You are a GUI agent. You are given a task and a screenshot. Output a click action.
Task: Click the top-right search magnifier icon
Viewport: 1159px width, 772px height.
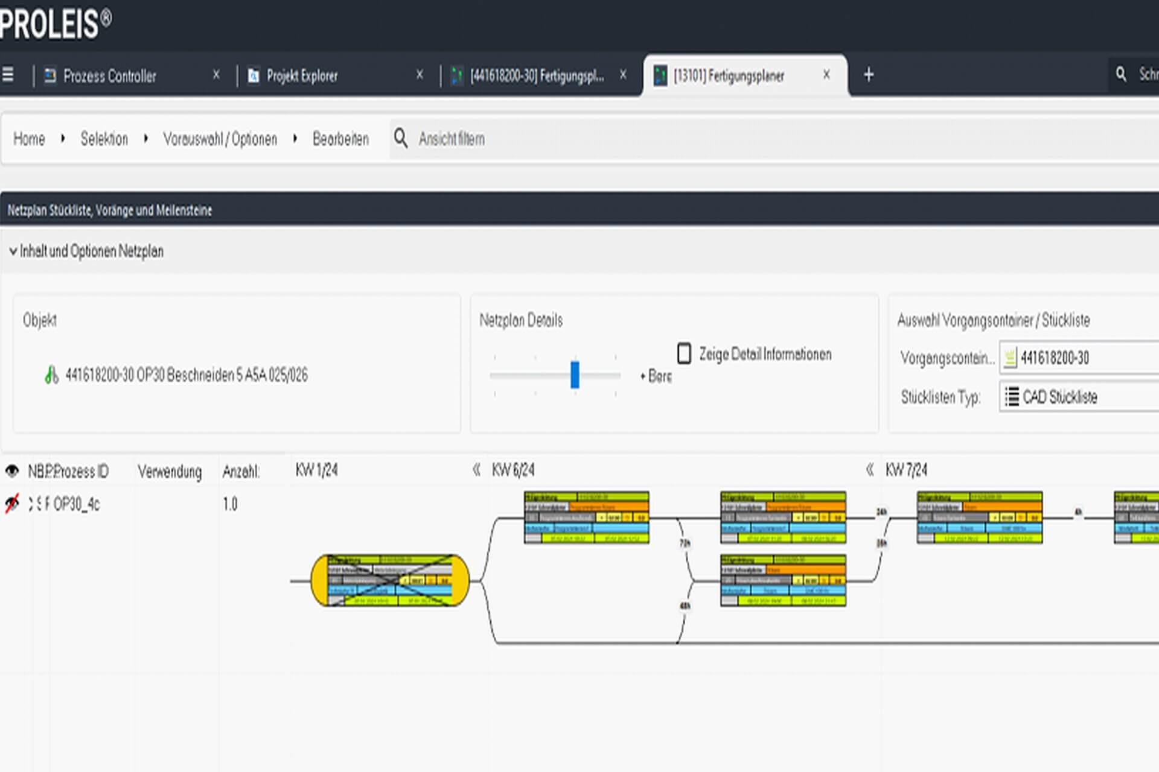pos(1121,74)
